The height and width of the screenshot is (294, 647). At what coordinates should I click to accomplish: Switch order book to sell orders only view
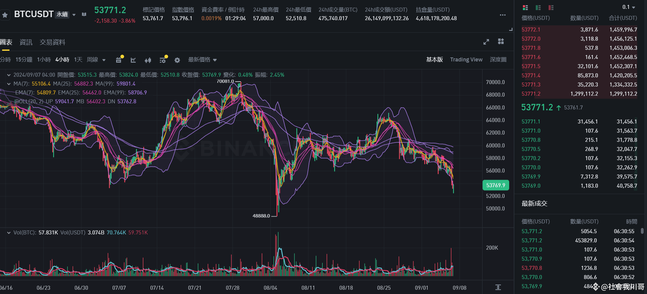552,8
